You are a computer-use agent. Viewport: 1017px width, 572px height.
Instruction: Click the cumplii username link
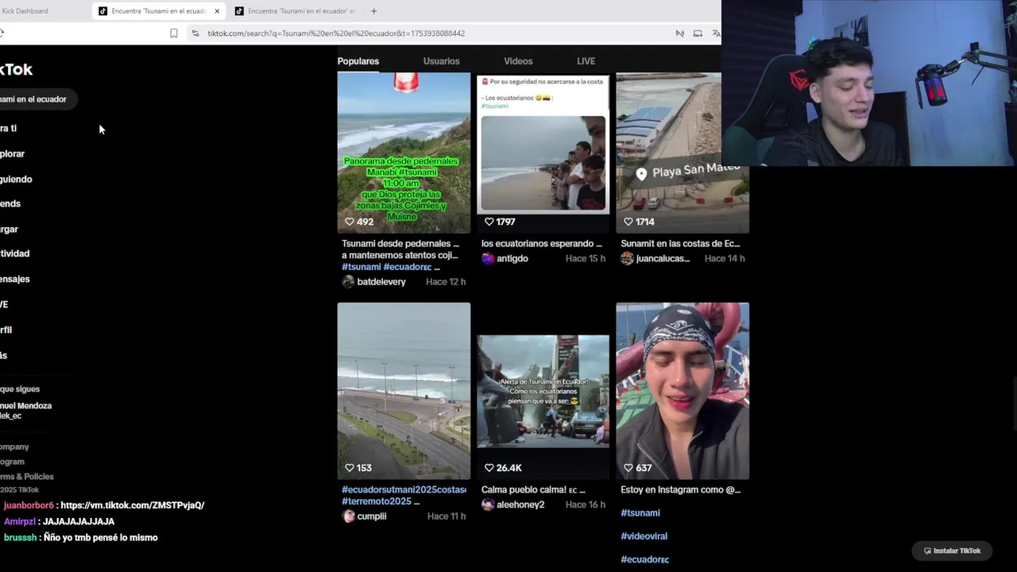[x=372, y=516]
